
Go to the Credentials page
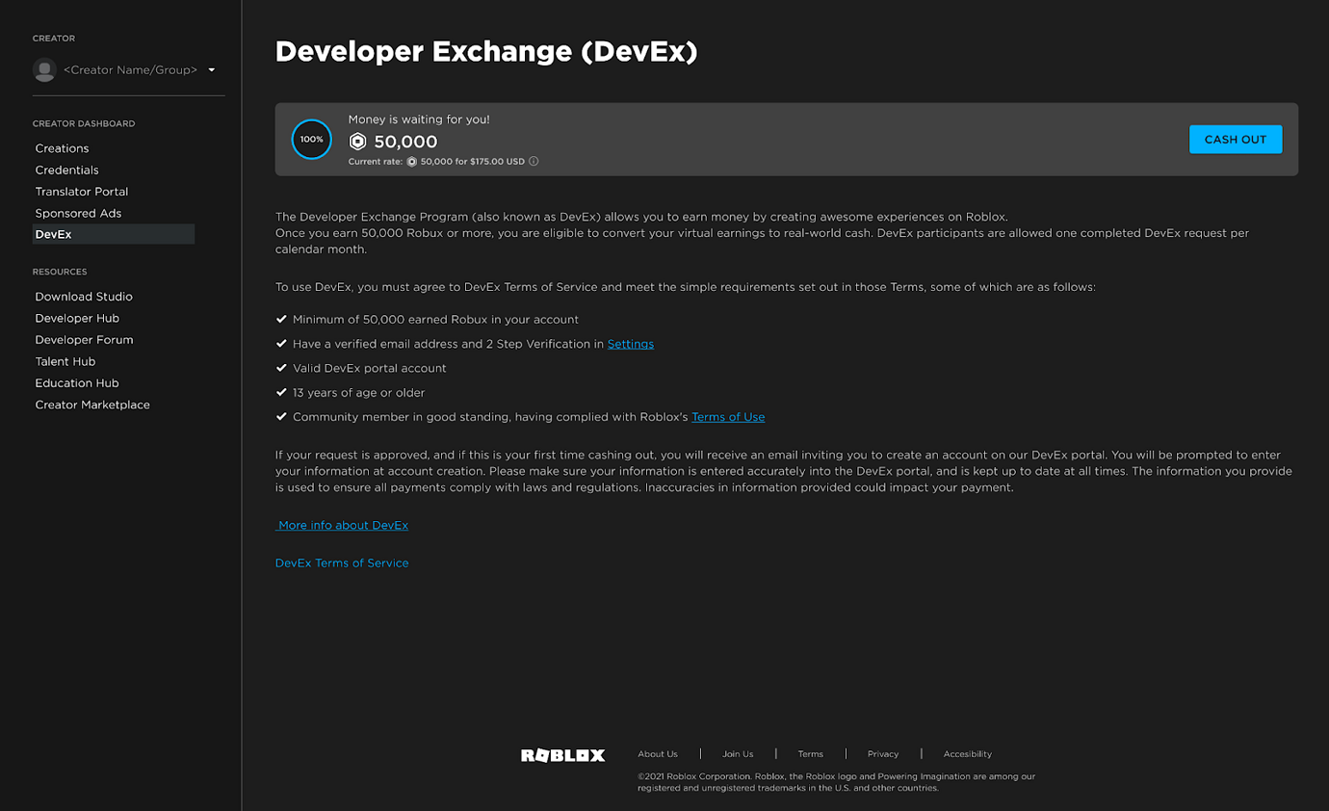pyautogui.click(x=66, y=170)
